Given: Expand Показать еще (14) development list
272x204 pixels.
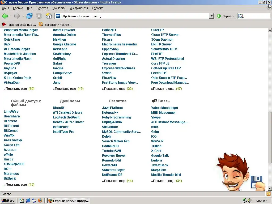Looking at the screenshot, I should click(117, 181).
